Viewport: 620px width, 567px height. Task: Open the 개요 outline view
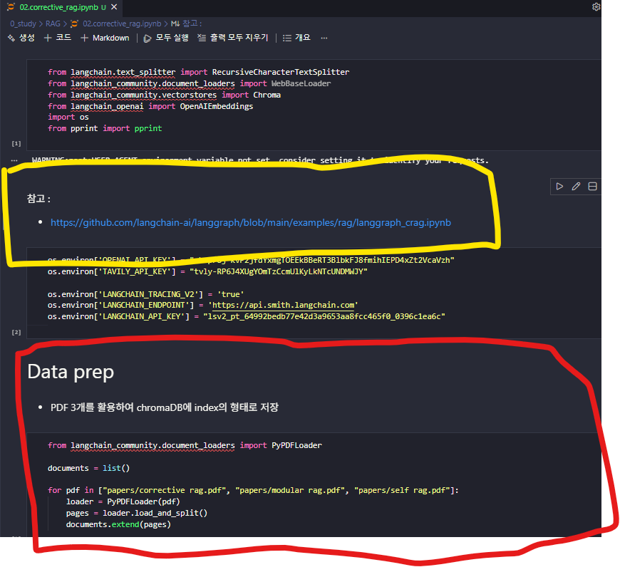coord(296,38)
